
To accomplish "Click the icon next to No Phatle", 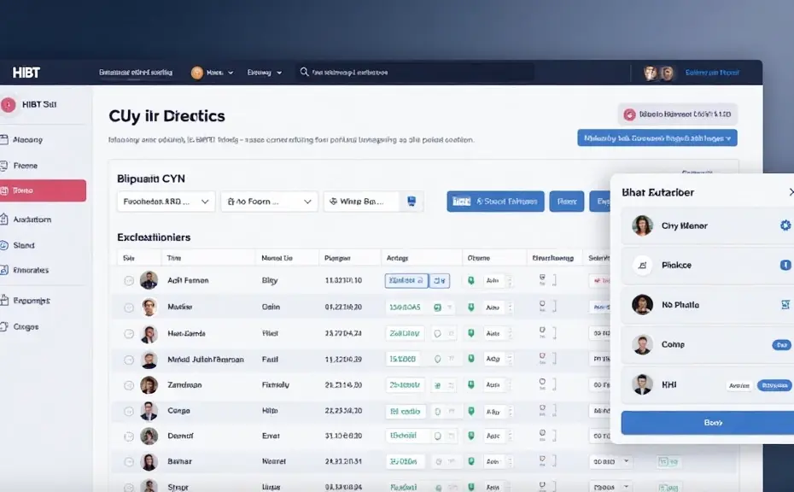I will click(x=785, y=305).
